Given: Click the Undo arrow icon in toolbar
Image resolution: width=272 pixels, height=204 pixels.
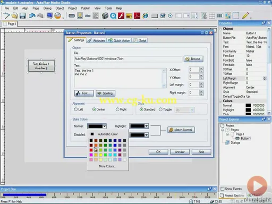Looking at the screenshot, I should (x=32, y=16).
